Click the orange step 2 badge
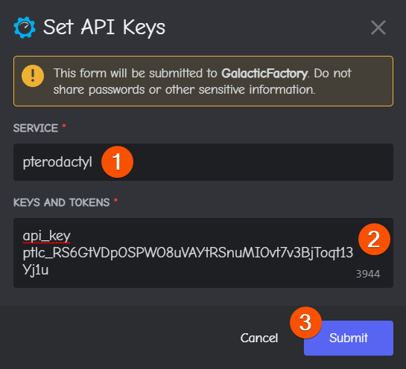Screen dimensions: 406x369 pos(374,240)
